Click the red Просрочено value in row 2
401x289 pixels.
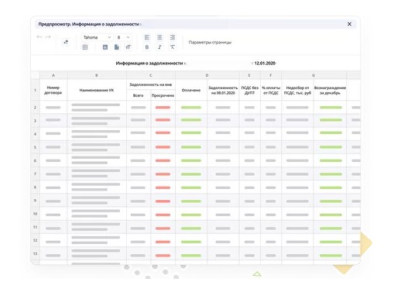point(163,108)
